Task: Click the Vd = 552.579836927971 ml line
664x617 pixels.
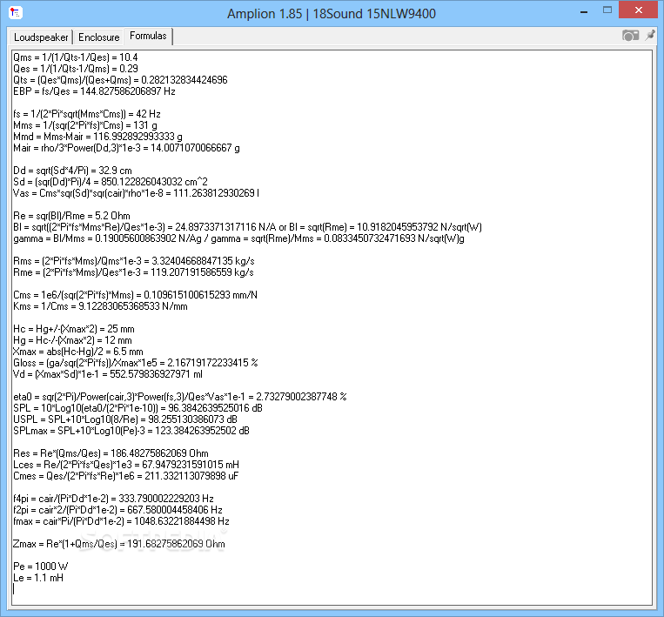Action: click(108, 374)
